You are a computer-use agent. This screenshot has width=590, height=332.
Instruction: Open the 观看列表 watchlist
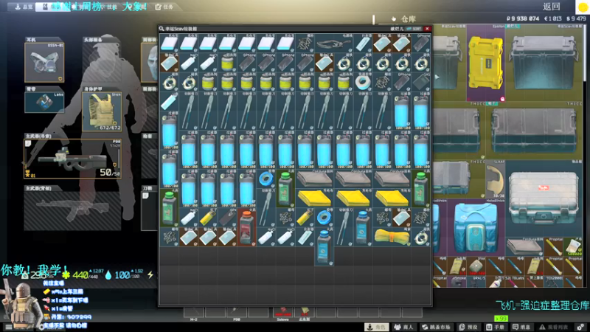pyautogui.click(x=554, y=327)
